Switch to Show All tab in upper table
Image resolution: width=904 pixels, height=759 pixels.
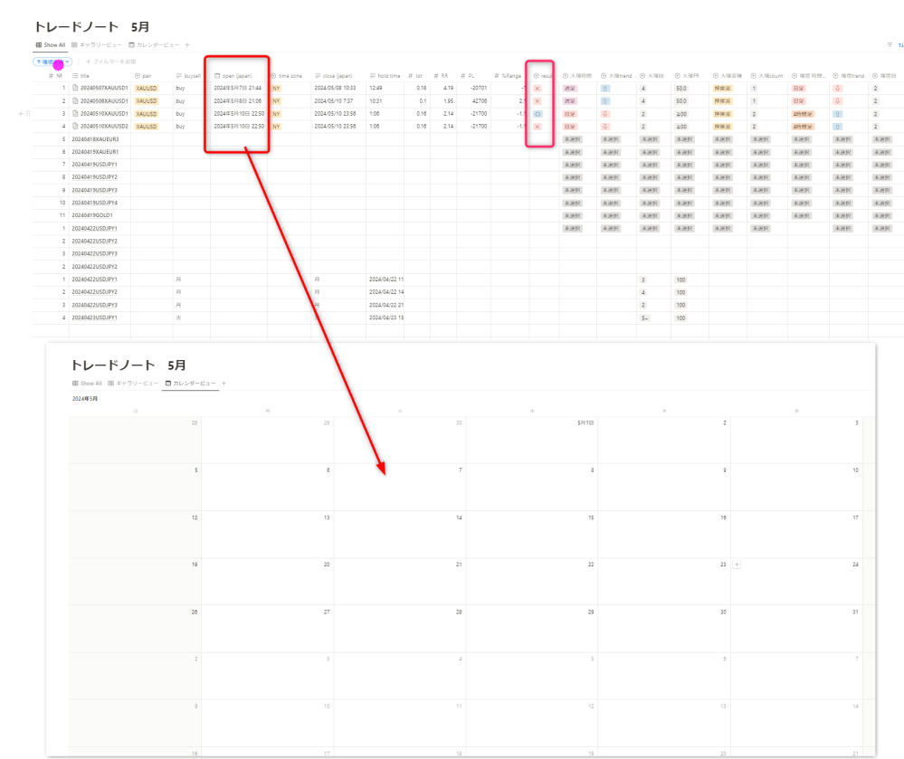coord(50,44)
